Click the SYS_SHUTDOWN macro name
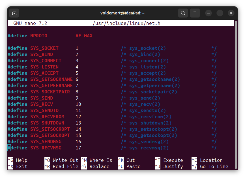 pyautogui.click(x=47, y=123)
